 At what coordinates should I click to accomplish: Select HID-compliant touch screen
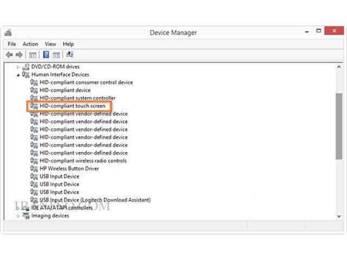click(x=72, y=106)
